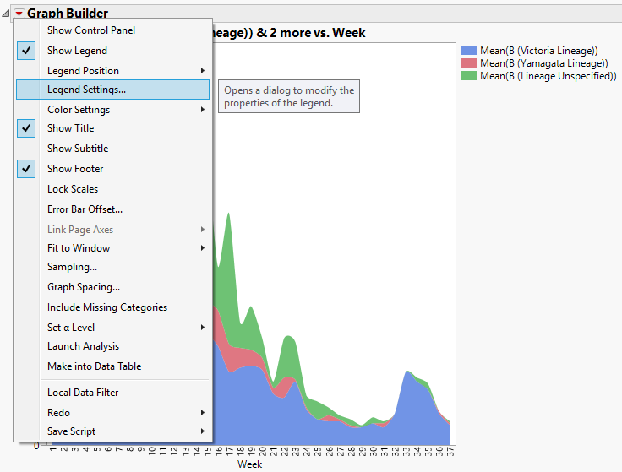
Task: Click the green Lineage Unspecified legend swatch
Action: (x=468, y=76)
